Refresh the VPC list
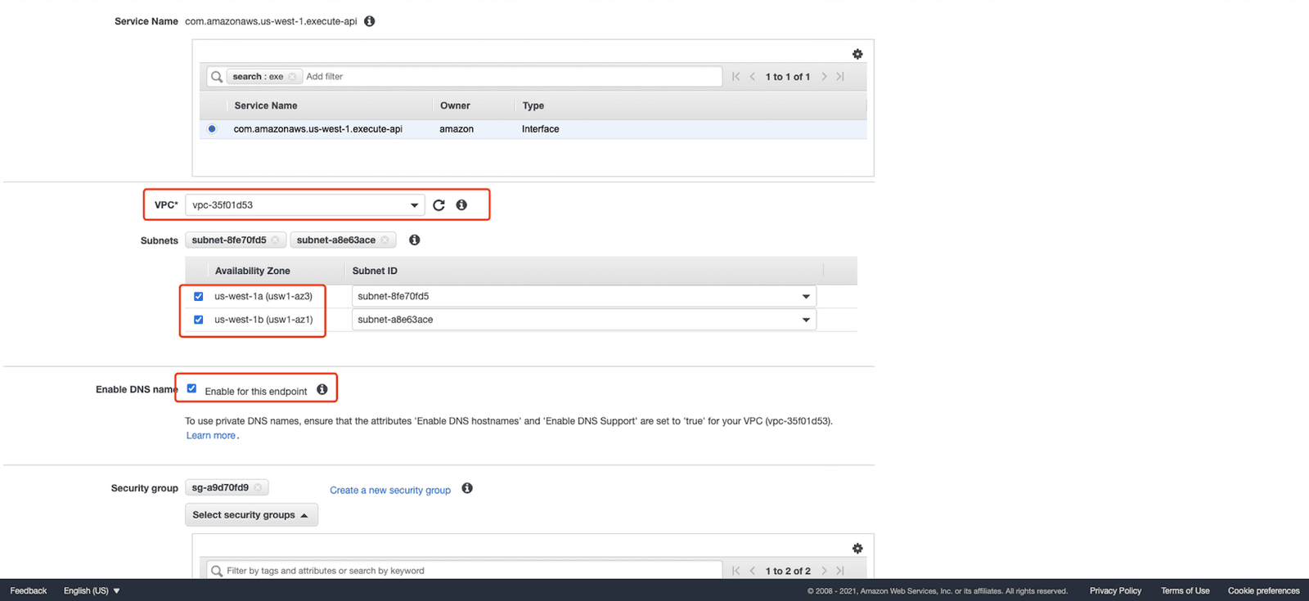 [x=439, y=205]
